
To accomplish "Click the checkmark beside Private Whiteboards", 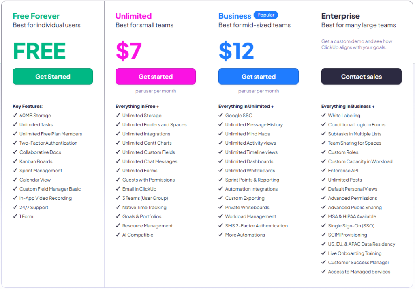I will point(220,207).
